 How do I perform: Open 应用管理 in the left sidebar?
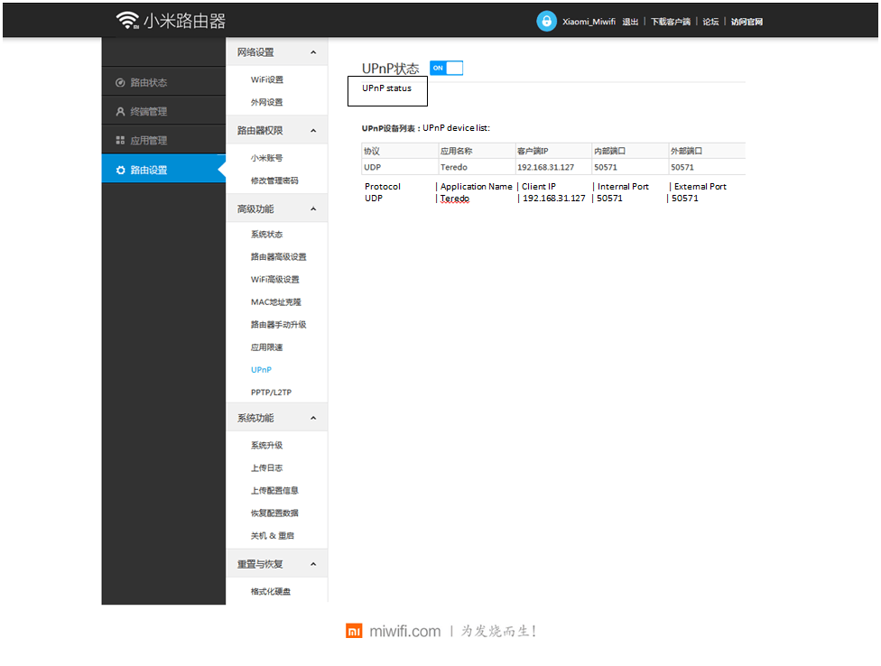[163, 141]
